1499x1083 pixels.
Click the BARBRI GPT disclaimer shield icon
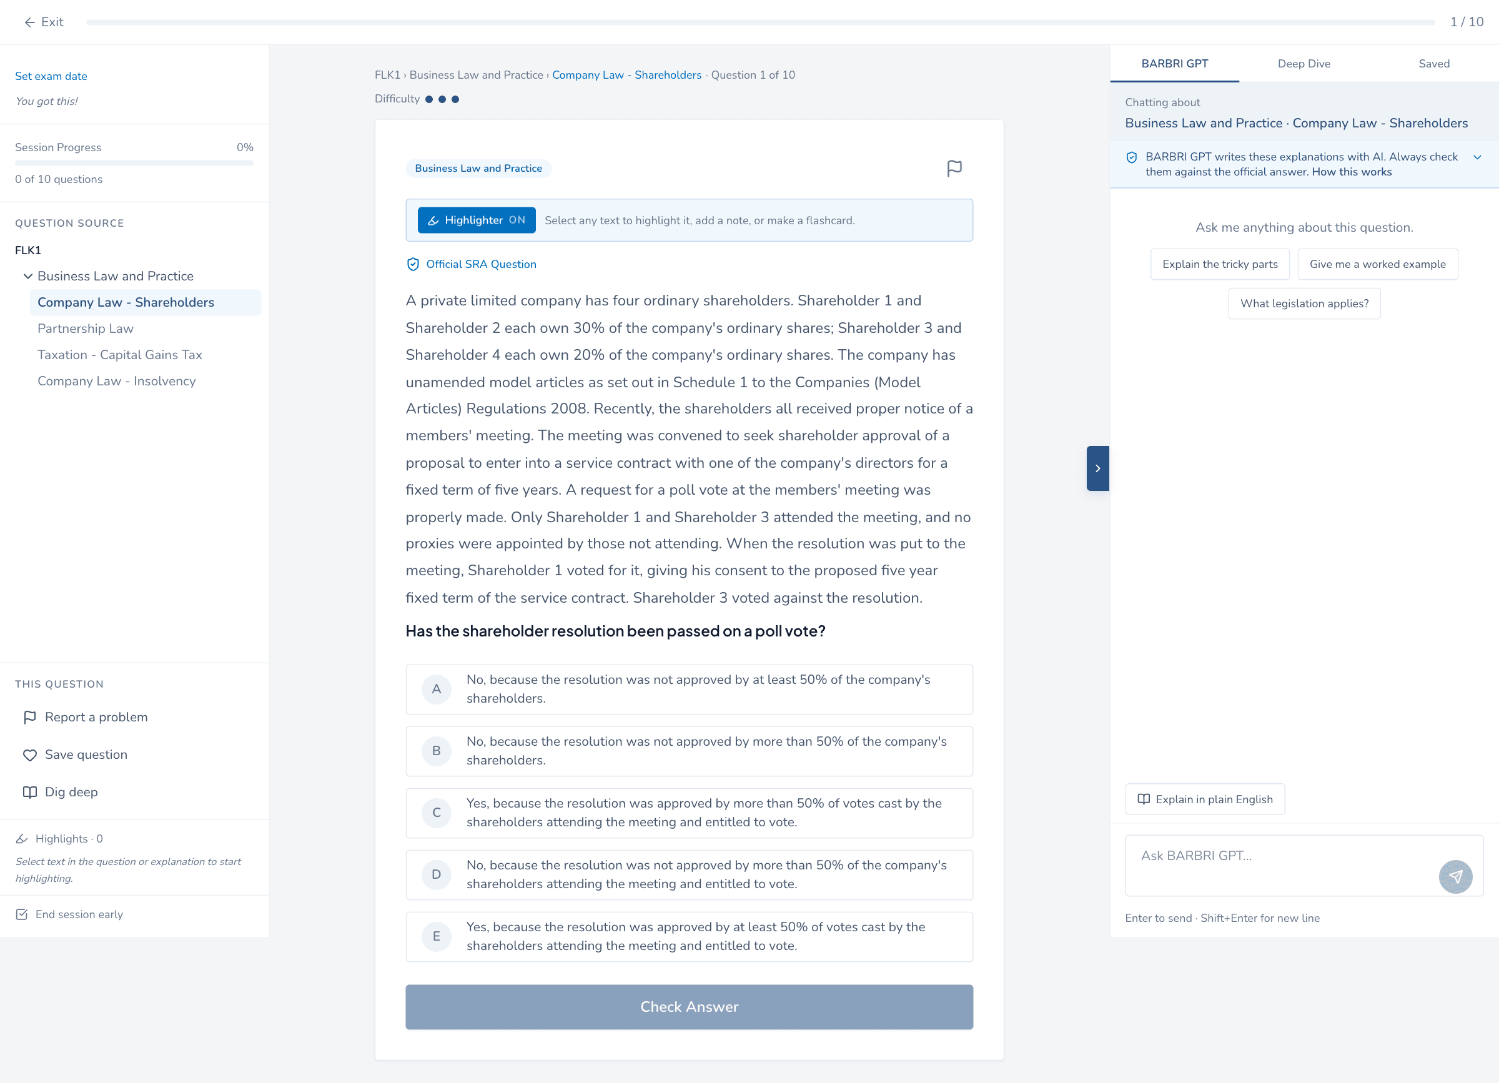click(1132, 157)
